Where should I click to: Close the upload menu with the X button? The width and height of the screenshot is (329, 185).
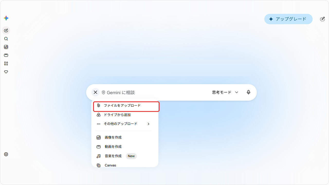coord(95,92)
